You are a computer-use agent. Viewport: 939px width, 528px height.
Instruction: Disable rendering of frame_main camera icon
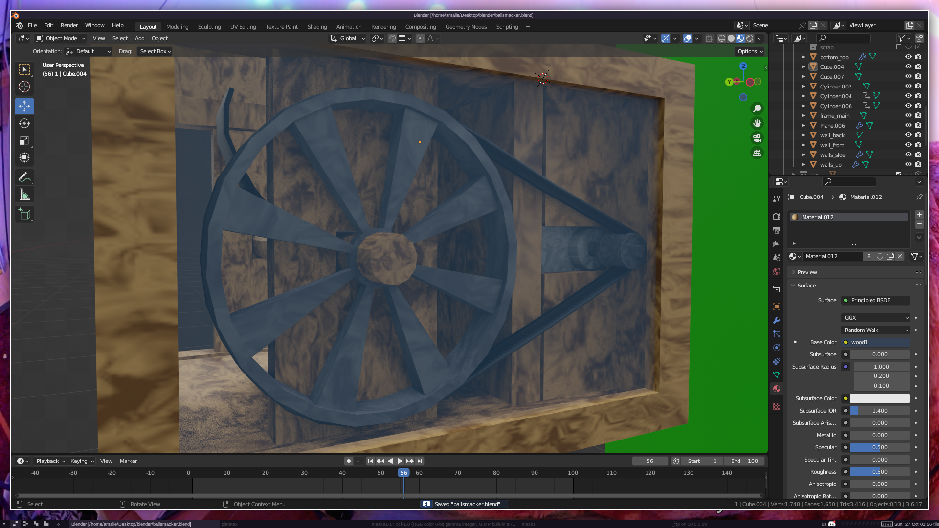(x=918, y=116)
